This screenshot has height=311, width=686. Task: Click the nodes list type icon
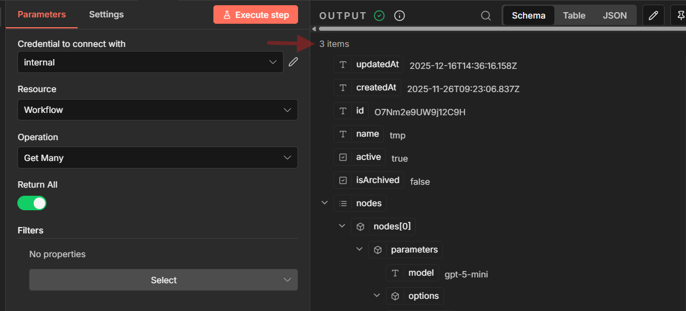(x=343, y=203)
